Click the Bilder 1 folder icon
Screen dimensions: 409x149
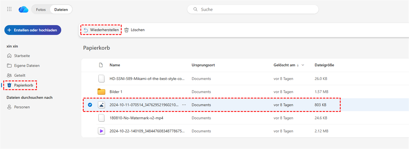101,92
